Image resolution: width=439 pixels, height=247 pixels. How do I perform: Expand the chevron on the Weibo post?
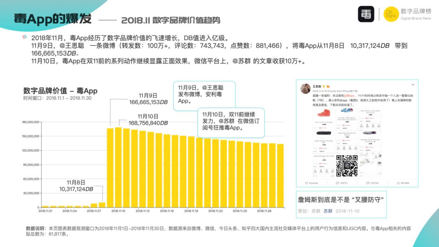(412, 84)
